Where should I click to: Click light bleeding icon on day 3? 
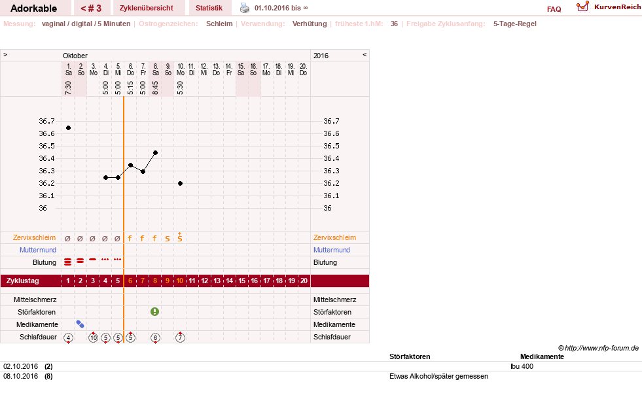93,259
